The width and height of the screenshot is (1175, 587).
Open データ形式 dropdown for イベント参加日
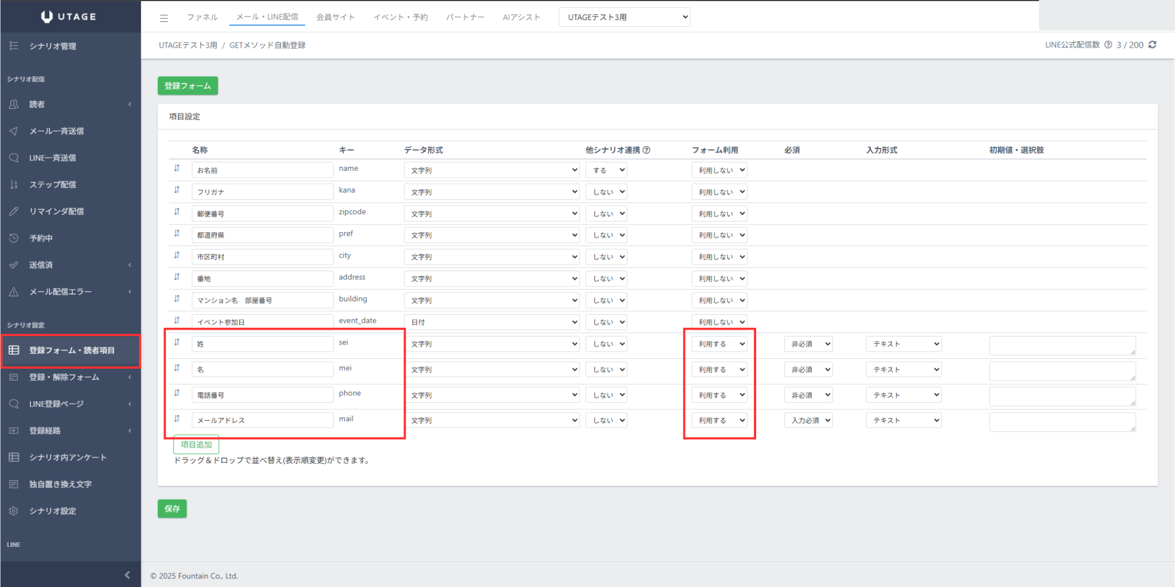coord(492,322)
